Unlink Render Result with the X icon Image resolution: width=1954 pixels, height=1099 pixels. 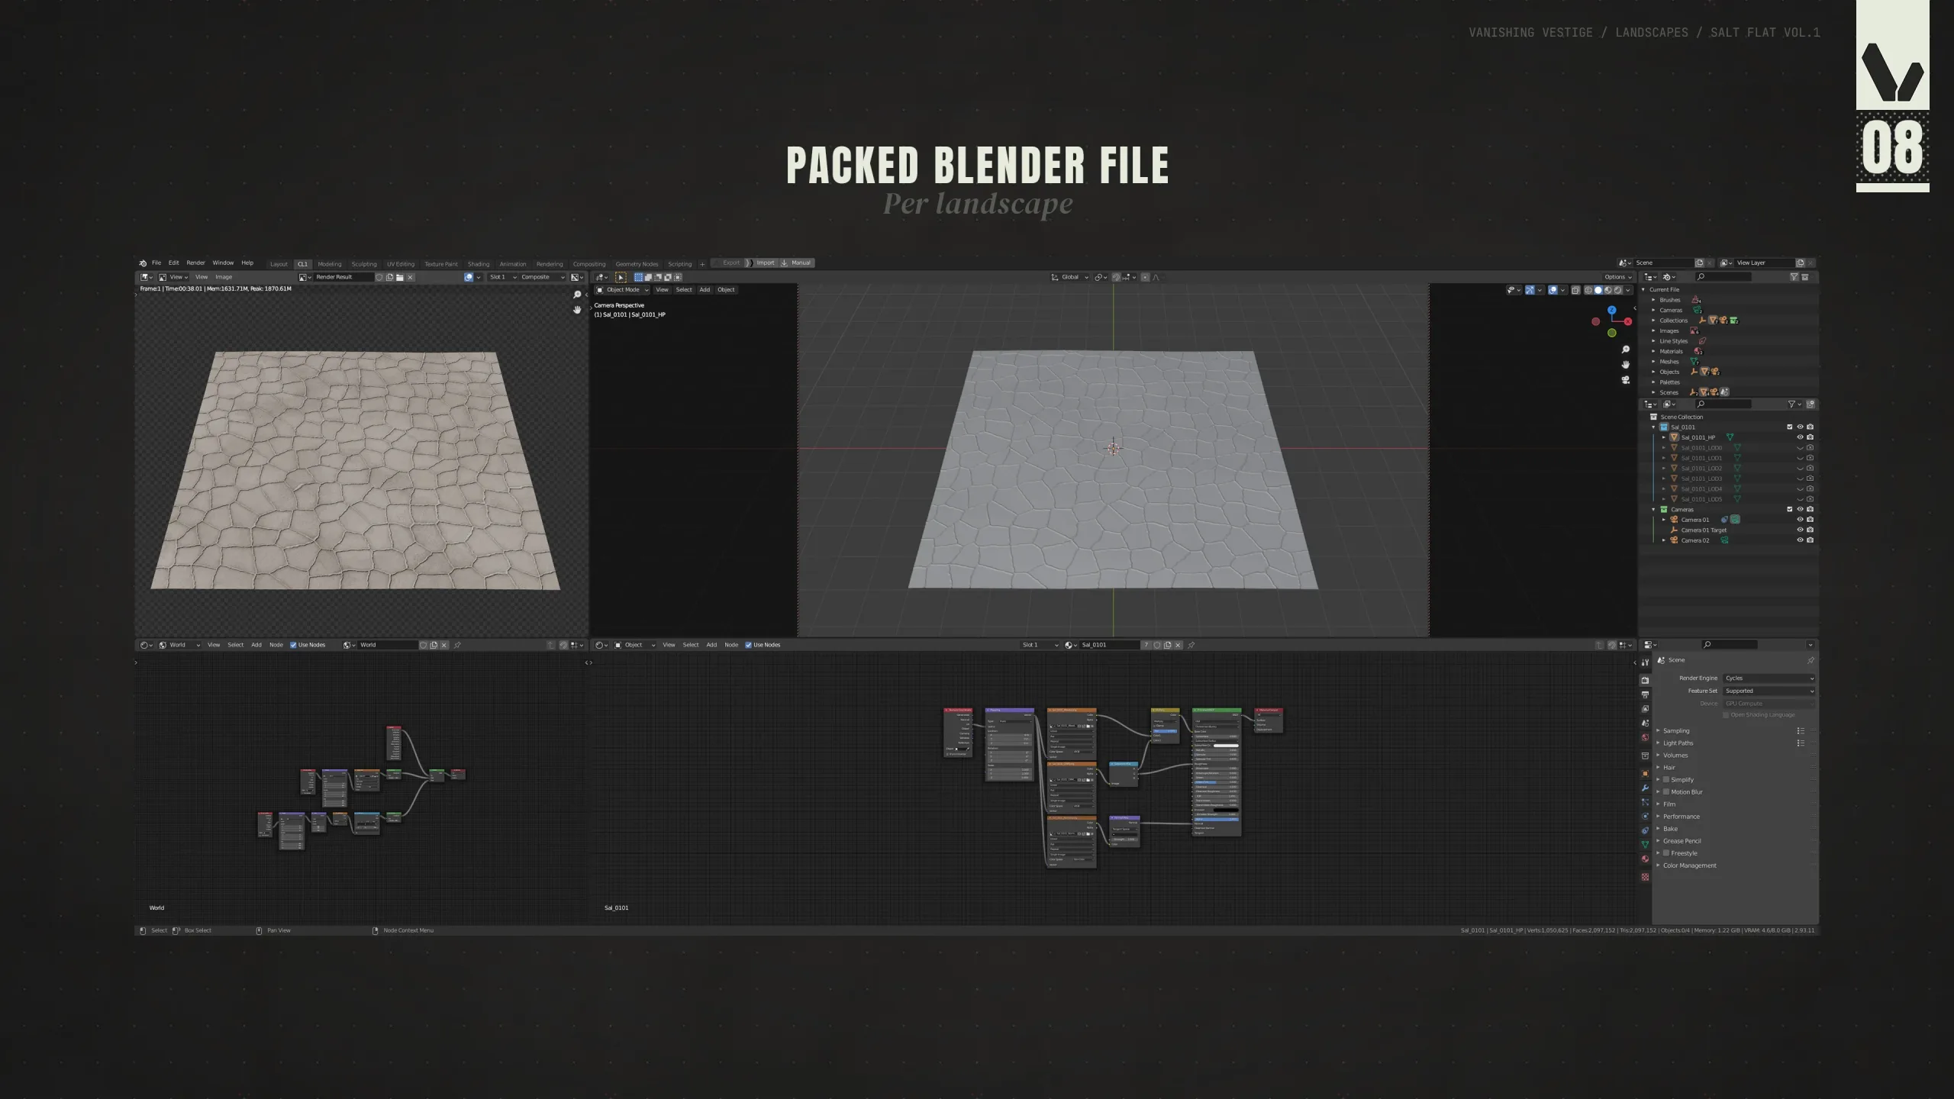(410, 278)
